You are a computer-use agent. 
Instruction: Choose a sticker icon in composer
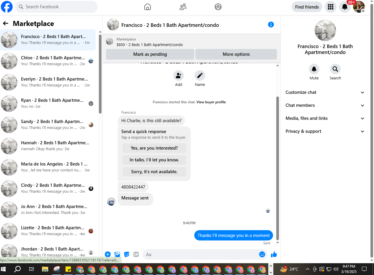point(127,254)
